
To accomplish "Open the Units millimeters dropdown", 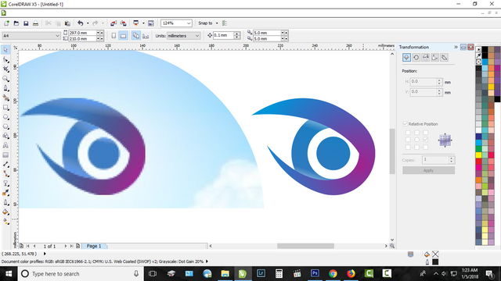I will click(x=197, y=36).
